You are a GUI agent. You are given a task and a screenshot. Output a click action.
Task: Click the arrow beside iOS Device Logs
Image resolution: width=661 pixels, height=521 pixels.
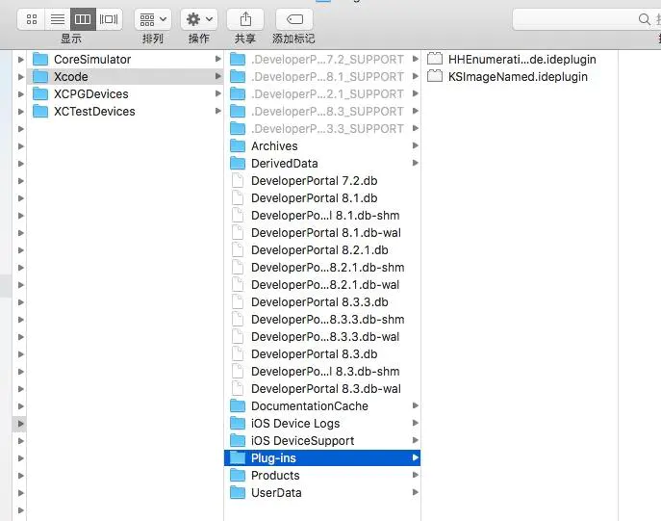(x=416, y=423)
